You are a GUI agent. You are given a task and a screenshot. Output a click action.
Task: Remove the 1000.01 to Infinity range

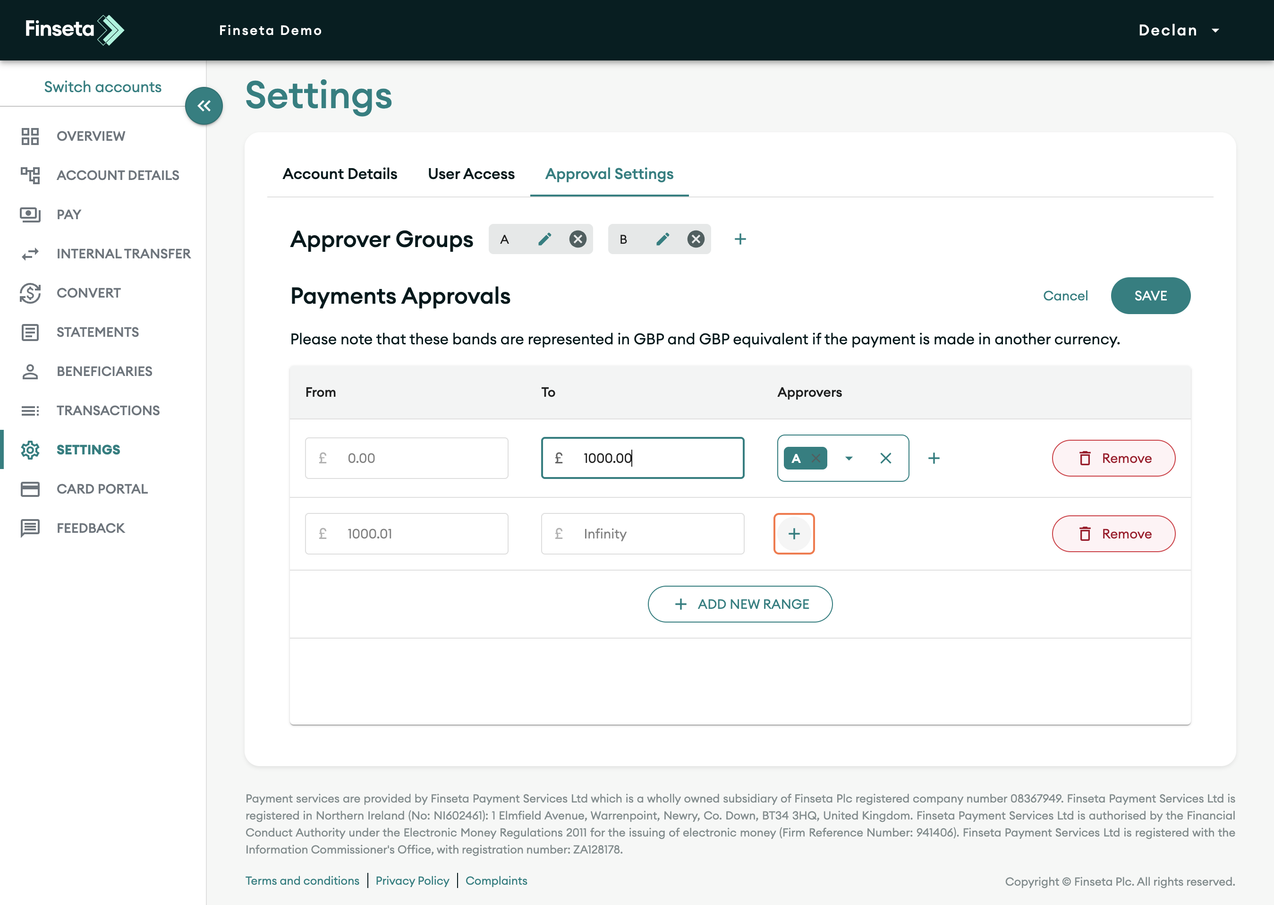click(1113, 533)
